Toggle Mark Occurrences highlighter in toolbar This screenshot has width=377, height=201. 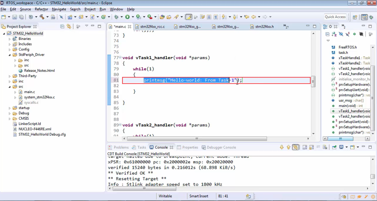(189, 17)
